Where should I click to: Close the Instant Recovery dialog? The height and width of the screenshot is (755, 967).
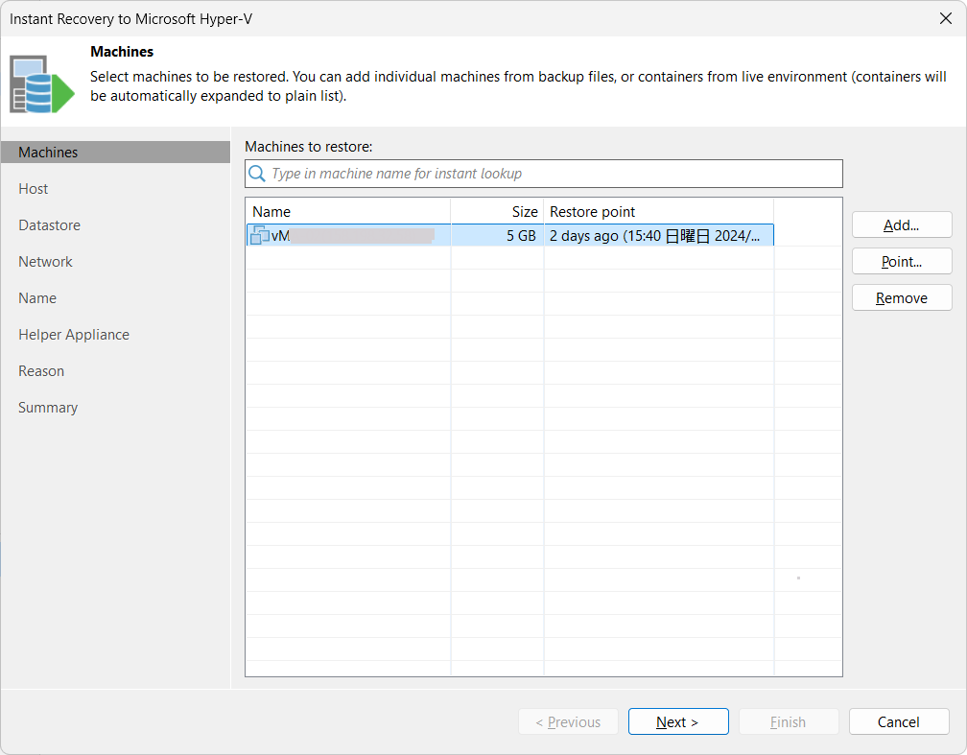click(x=946, y=18)
